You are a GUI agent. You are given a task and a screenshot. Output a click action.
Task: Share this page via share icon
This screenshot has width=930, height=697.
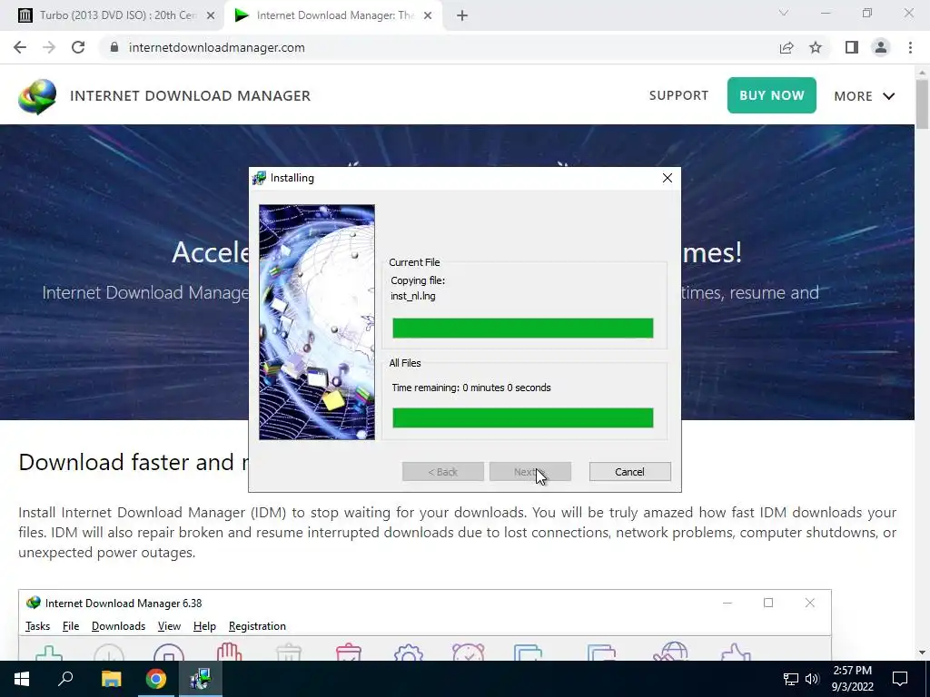[x=787, y=47]
